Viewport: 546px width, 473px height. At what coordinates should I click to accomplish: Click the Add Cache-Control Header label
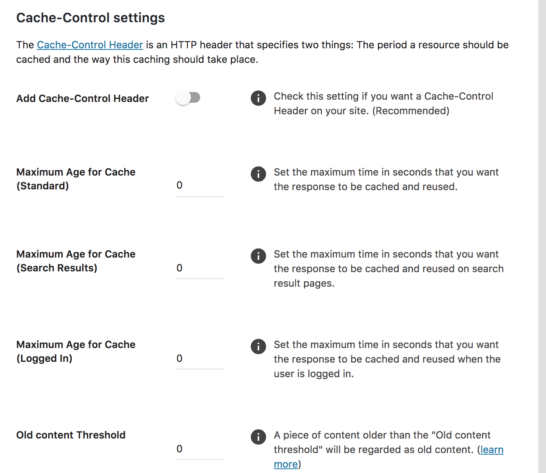click(x=82, y=99)
